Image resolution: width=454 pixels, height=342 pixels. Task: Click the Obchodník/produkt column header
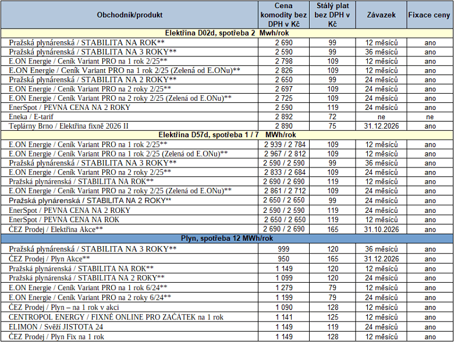tap(129, 15)
